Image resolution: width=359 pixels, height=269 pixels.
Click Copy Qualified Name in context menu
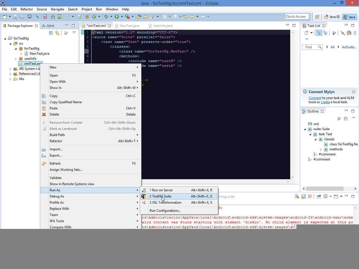tap(91, 102)
